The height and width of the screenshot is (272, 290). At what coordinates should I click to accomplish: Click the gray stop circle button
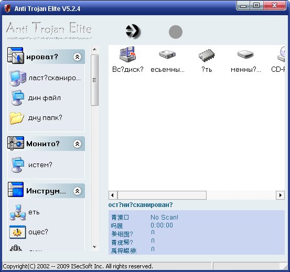[176, 32]
